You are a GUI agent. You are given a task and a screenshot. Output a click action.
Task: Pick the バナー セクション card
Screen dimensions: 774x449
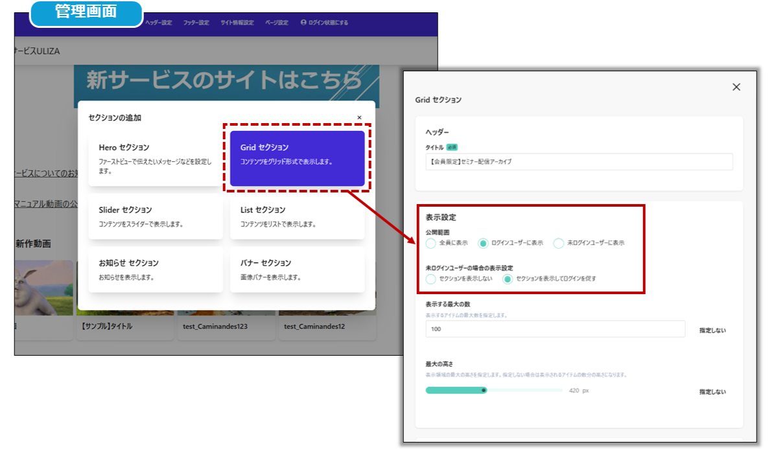coord(297,270)
